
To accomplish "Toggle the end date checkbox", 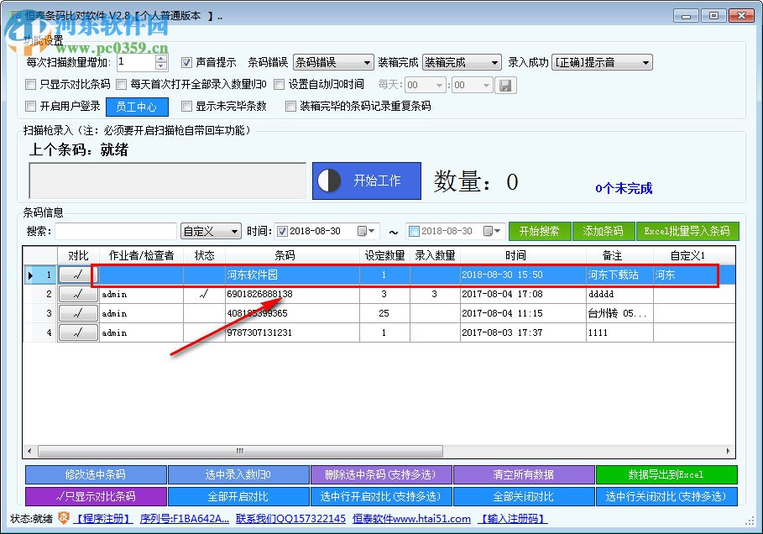I will (x=414, y=231).
